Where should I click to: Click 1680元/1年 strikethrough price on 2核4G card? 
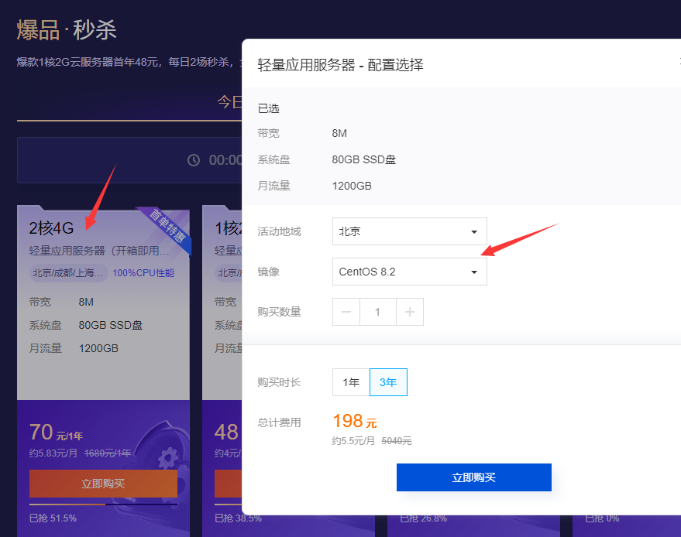point(107,453)
